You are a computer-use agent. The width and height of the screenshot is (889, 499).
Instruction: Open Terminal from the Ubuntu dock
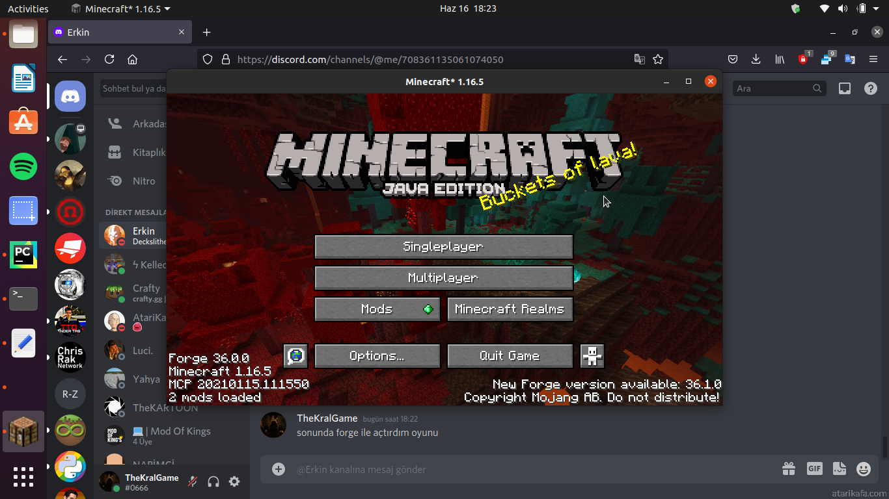tap(23, 299)
